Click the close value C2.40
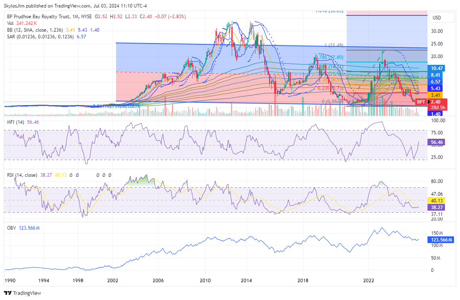 (146, 17)
